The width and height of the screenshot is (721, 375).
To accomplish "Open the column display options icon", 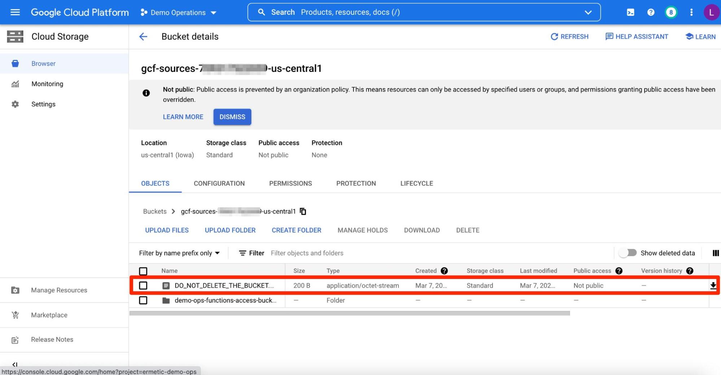I will click(716, 253).
